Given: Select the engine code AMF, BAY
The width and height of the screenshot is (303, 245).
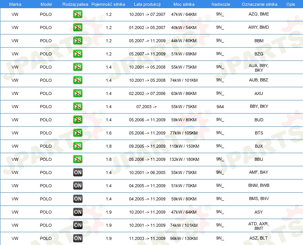Looking at the screenshot, I should (258, 172).
